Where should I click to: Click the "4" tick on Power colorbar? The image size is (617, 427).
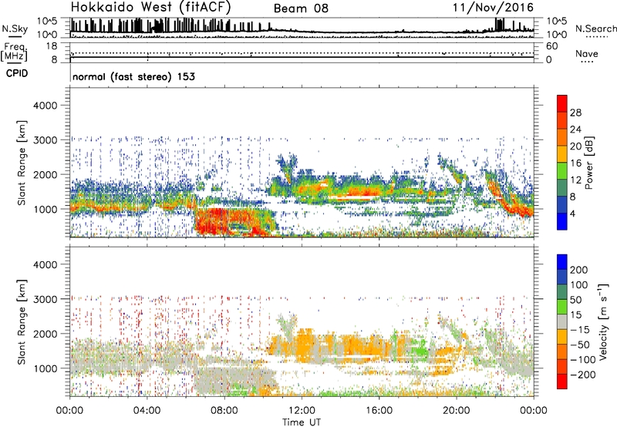(x=573, y=214)
